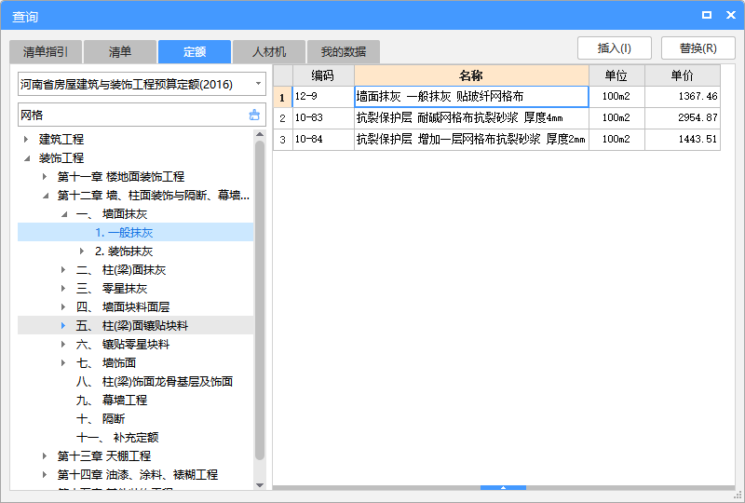Click the 单位 column header
Screen dimensions: 745x503
(616, 75)
